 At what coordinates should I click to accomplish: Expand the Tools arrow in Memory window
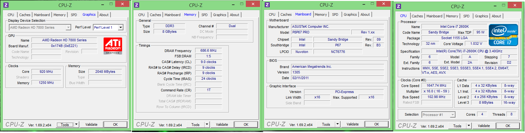point(207,124)
